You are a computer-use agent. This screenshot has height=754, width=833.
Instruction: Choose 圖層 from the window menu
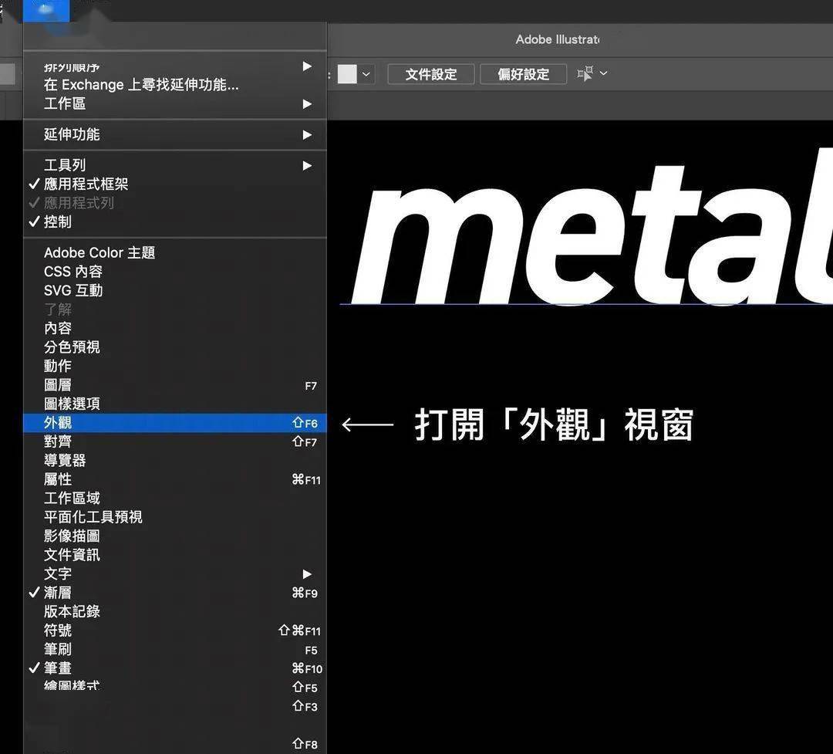click(x=175, y=385)
